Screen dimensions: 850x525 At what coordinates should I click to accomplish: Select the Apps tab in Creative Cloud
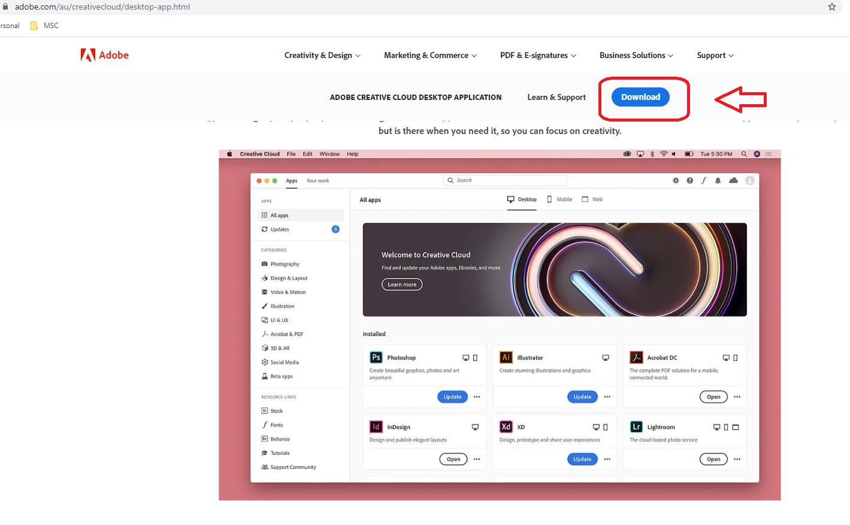coord(292,181)
